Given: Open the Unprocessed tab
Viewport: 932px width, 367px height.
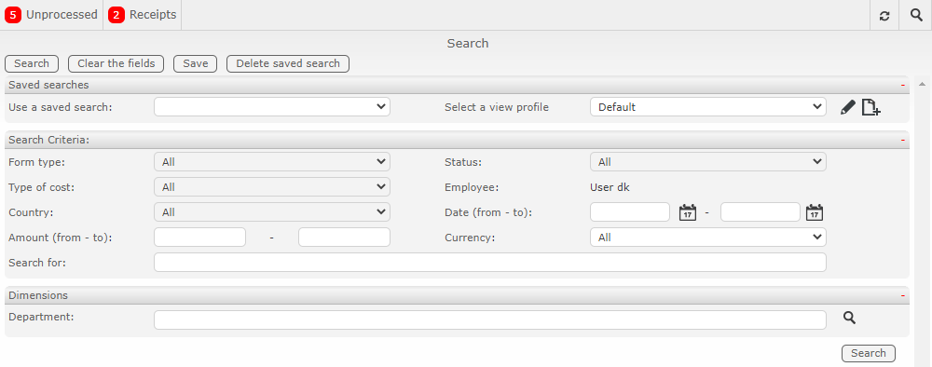Looking at the screenshot, I should [51, 15].
